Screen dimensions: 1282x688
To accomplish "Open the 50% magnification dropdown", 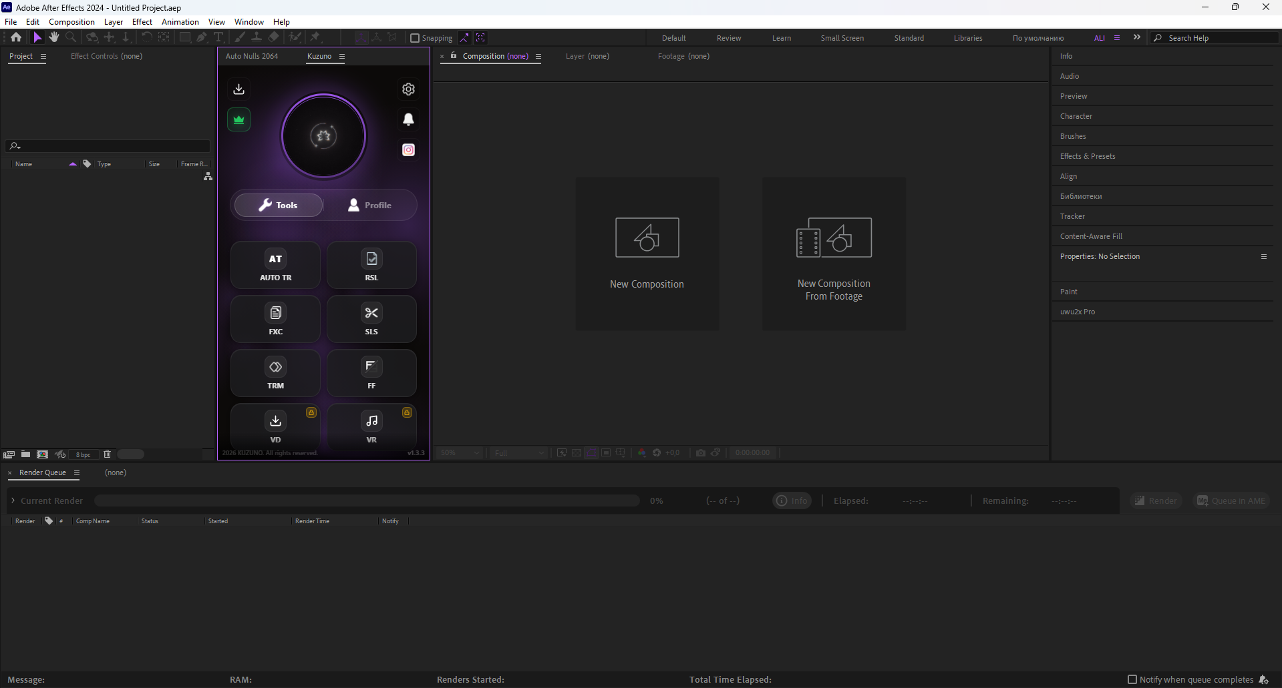I will click(458, 452).
